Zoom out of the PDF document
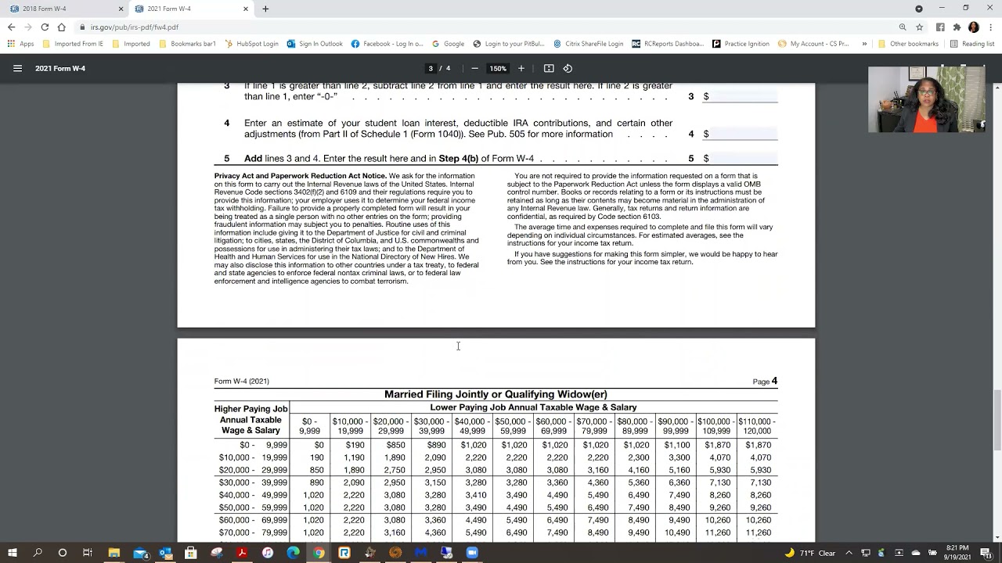This screenshot has height=563, width=1002. [x=474, y=68]
